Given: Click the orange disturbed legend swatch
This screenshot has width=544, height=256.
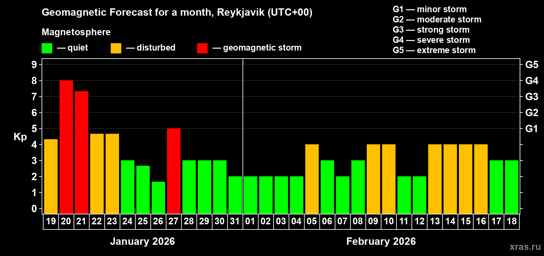Looking at the screenshot, I should coord(116,48).
